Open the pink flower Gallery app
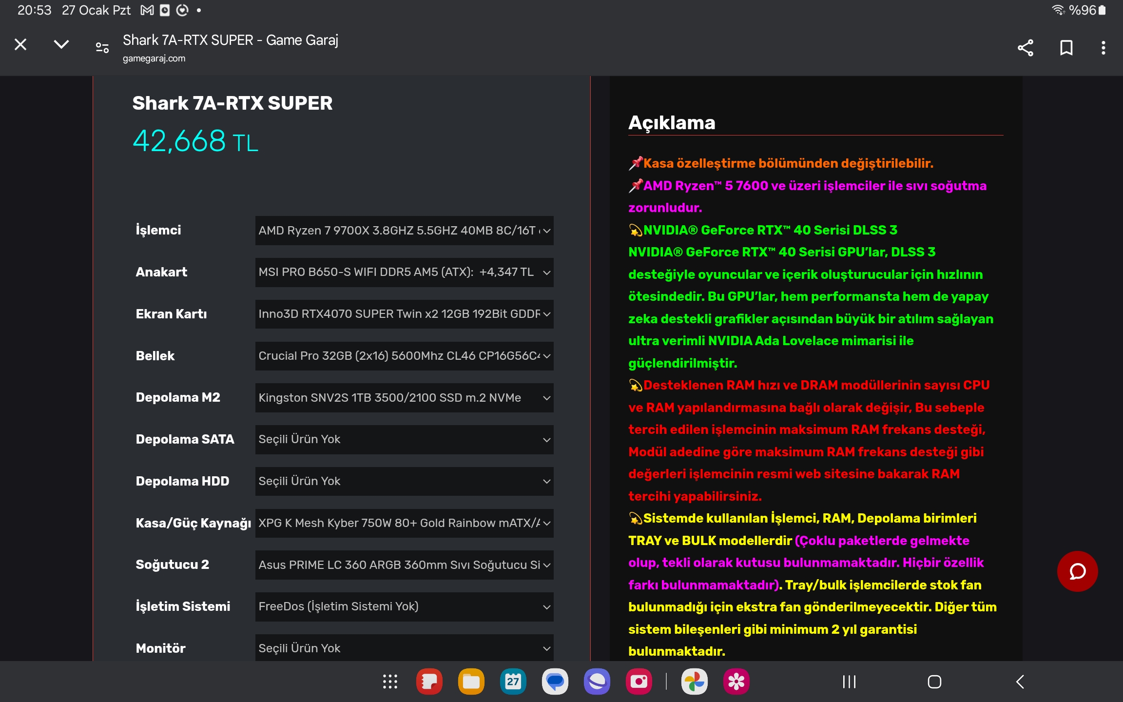The height and width of the screenshot is (702, 1123). click(736, 682)
